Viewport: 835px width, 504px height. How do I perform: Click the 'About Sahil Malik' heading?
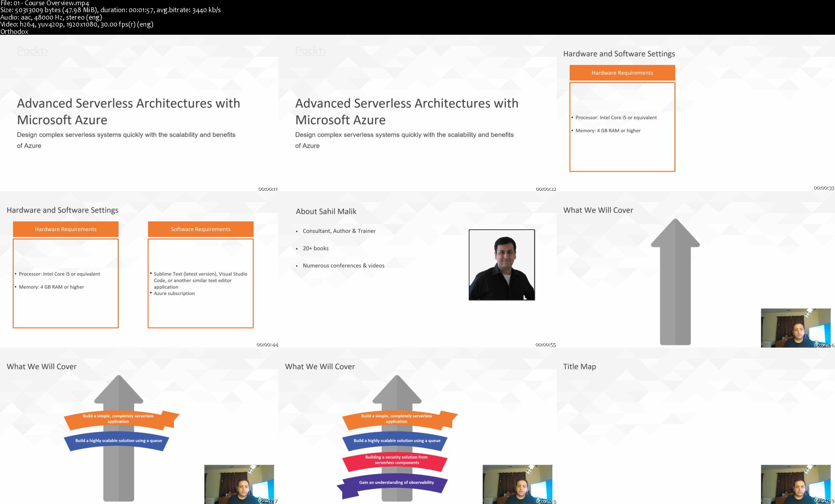coord(326,211)
